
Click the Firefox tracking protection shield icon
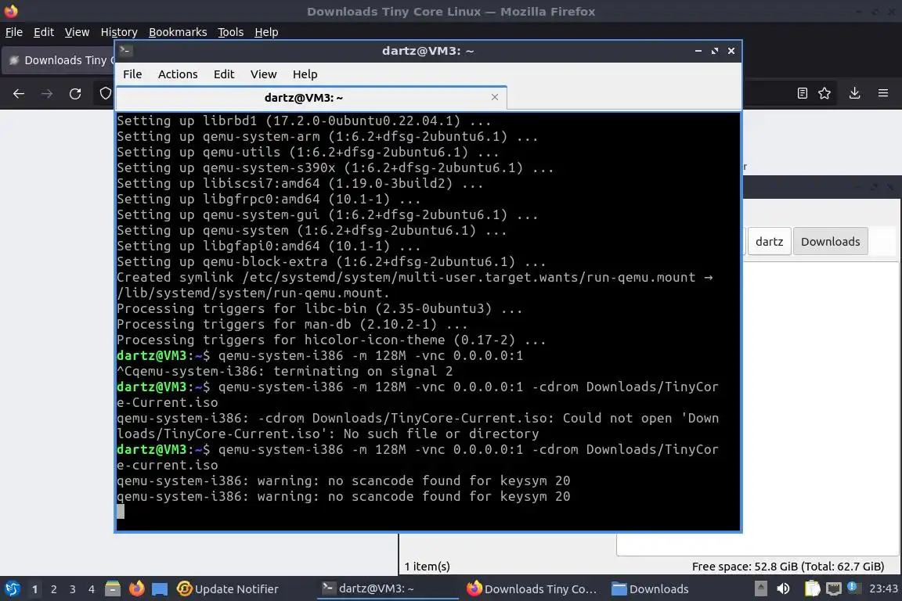click(105, 93)
